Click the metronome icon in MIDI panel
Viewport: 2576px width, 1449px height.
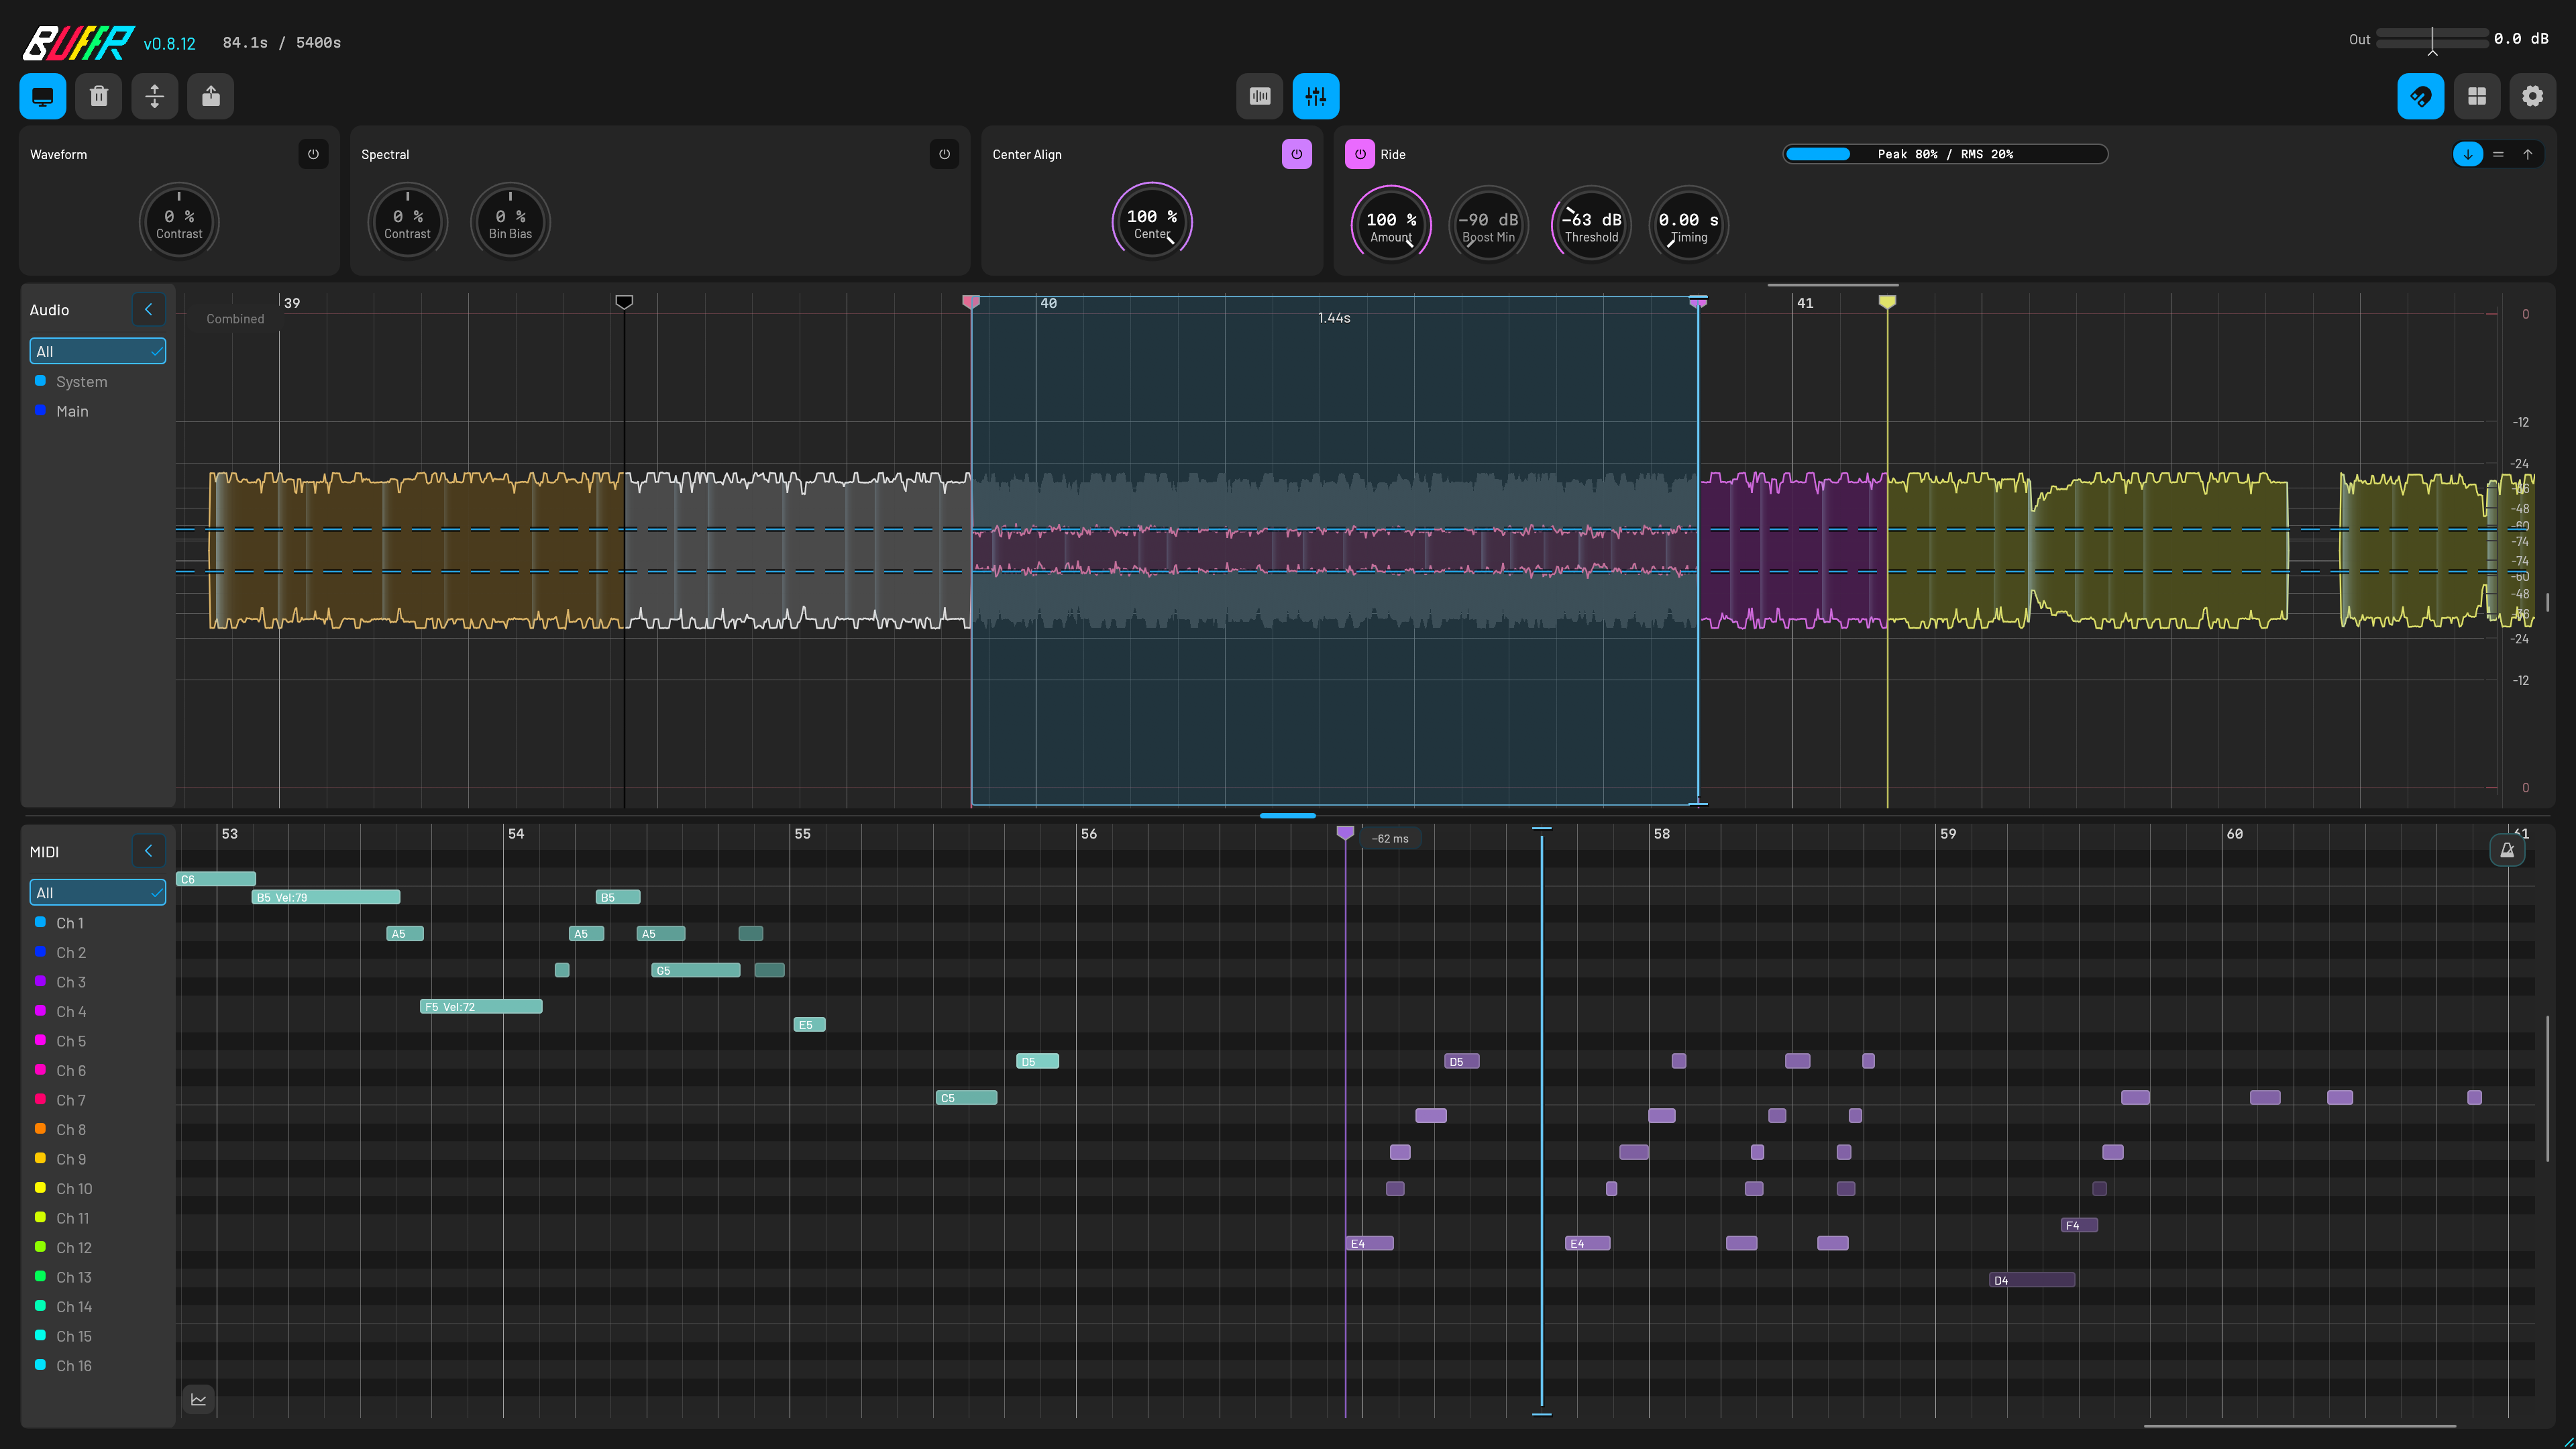(x=2506, y=850)
